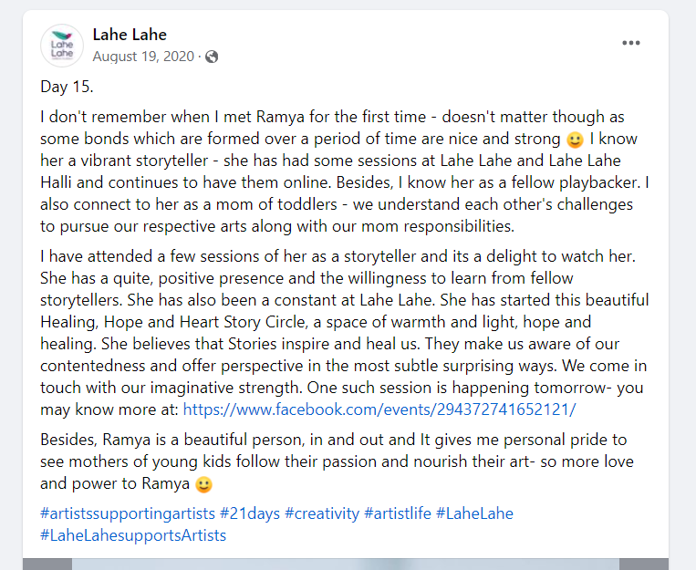The height and width of the screenshot is (570, 696).
Task: Open the #creativity hashtag
Action: pos(322,513)
